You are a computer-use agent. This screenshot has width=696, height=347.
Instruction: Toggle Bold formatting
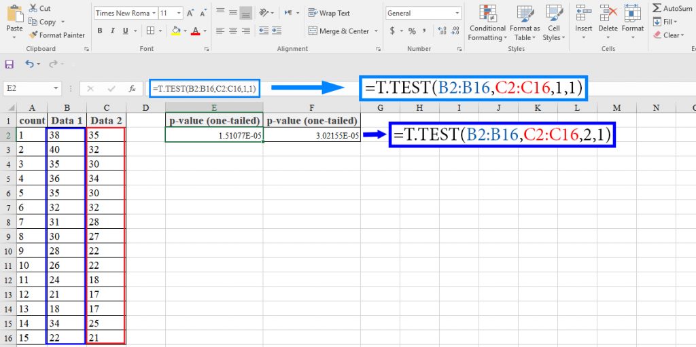click(100, 31)
